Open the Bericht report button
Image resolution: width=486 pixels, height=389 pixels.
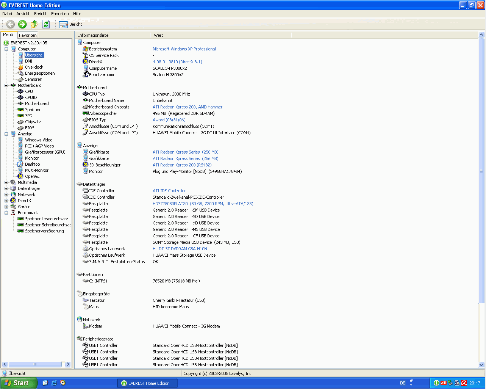(71, 24)
